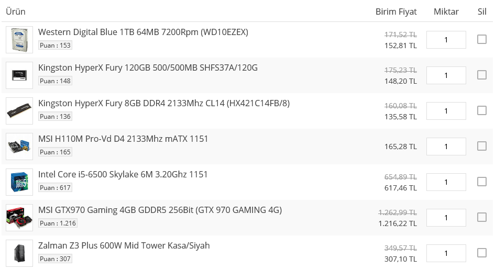Viewport: 495px width, 270px height.
Task: Open the Western Digital Blue hard drive thumbnail
Action: click(19, 40)
